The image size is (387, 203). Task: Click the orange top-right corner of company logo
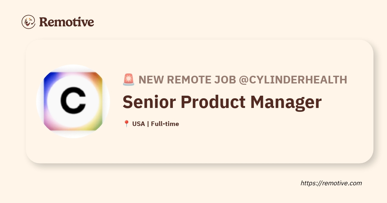pos(99,77)
